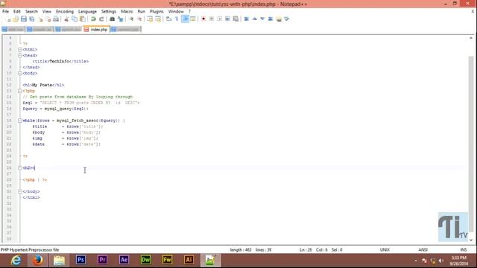This screenshot has height=268, width=477.
Task: Click the Copy toolbar icon
Action: coord(75,19)
